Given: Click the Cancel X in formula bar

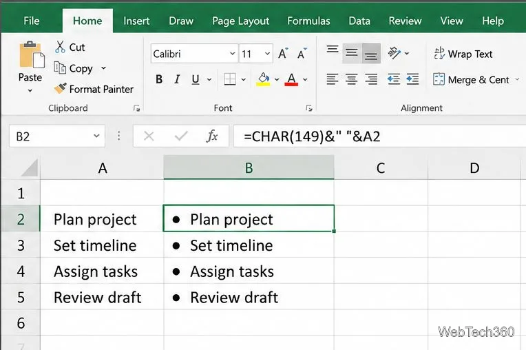Looking at the screenshot, I should pos(149,136).
